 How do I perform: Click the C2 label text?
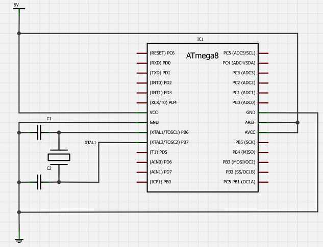(49, 168)
